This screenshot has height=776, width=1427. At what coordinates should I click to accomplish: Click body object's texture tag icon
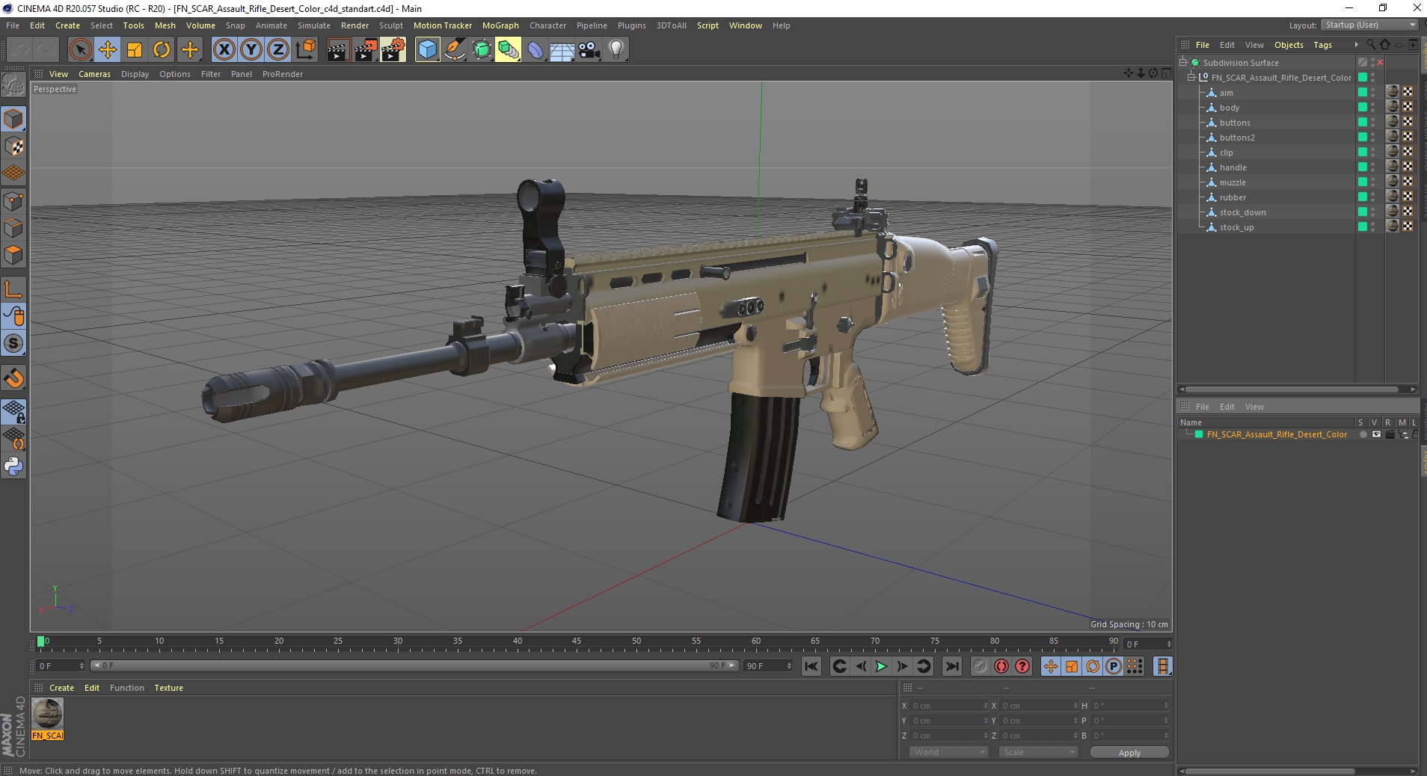tap(1393, 107)
